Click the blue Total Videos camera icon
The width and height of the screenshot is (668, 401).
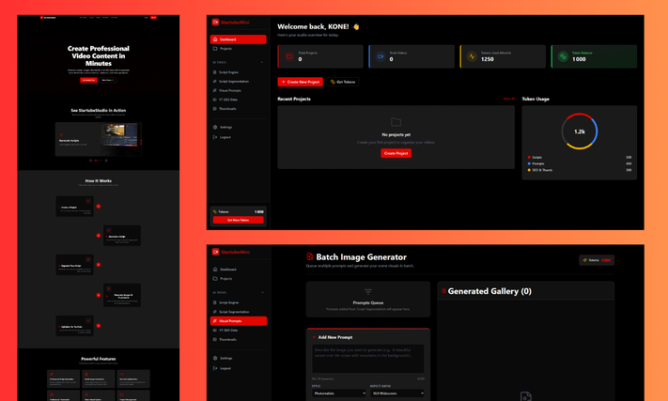381,56
